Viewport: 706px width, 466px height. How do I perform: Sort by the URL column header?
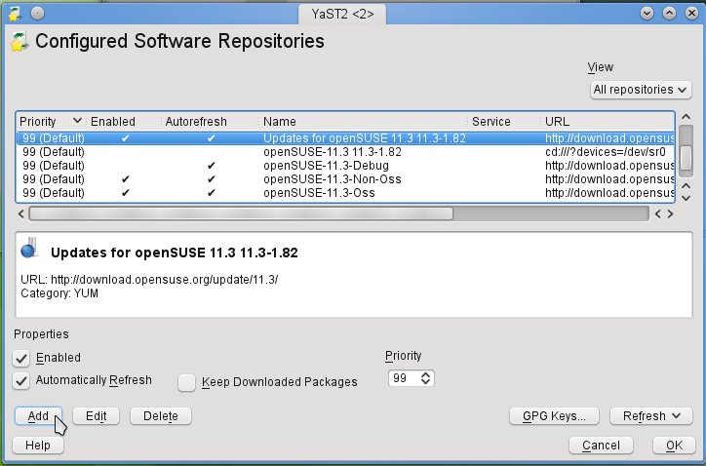pyautogui.click(x=557, y=122)
